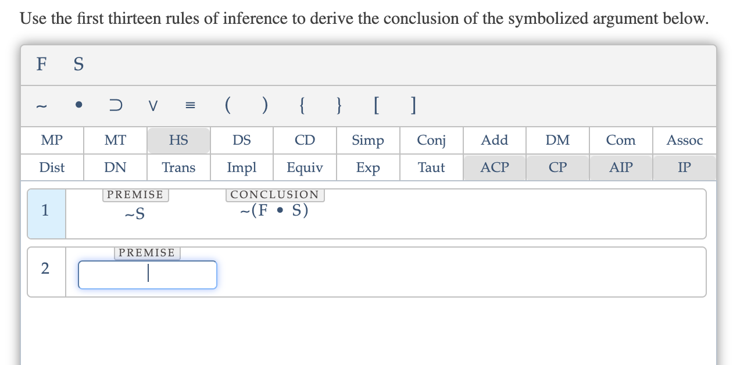Insert an opening parenthesis
The height and width of the screenshot is (365, 751).
point(227,105)
